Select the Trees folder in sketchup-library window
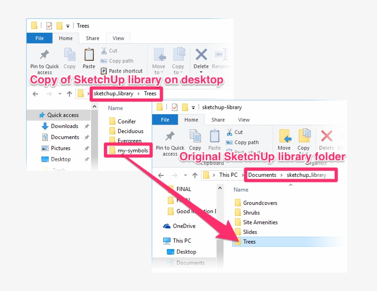The height and width of the screenshot is (291, 377). coord(287,242)
